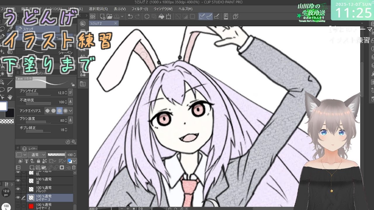The height and width of the screenshot is (210, 374).
Task: Click new vector layer icon
Action: coord(38,168)
